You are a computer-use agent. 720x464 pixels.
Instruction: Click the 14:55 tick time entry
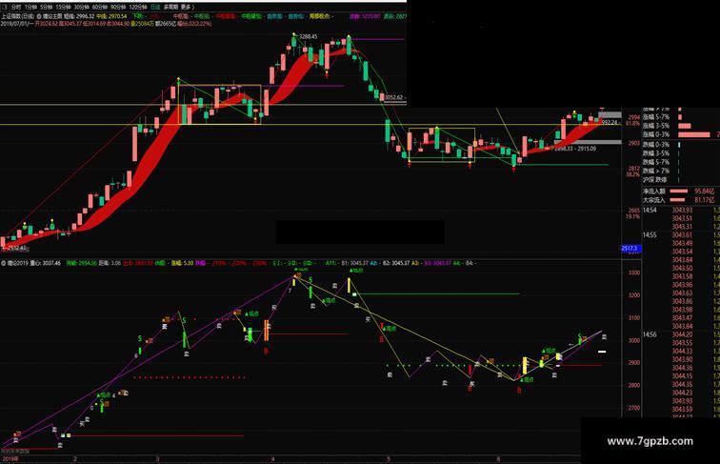click(x=650, y=235)
